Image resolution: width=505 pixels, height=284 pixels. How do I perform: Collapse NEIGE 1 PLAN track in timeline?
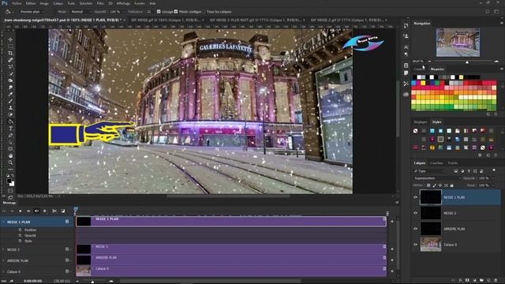pos(3,222)
